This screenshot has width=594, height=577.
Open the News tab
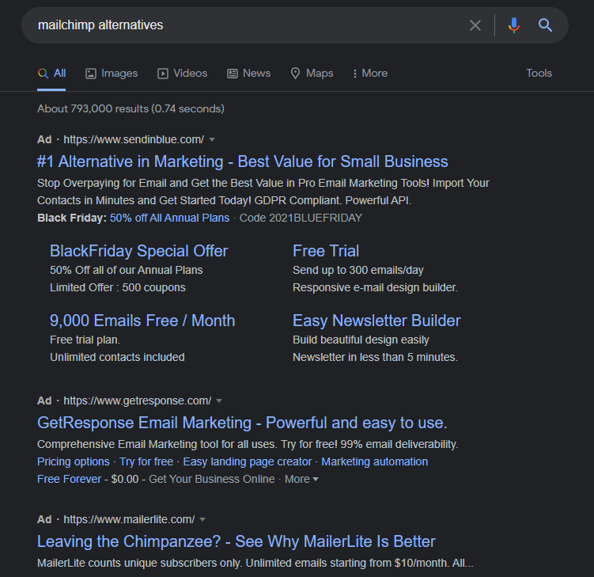pos(249,73)
